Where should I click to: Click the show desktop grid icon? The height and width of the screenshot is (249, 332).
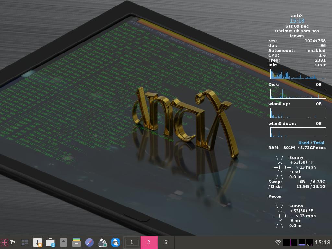[x=25, y=243]
